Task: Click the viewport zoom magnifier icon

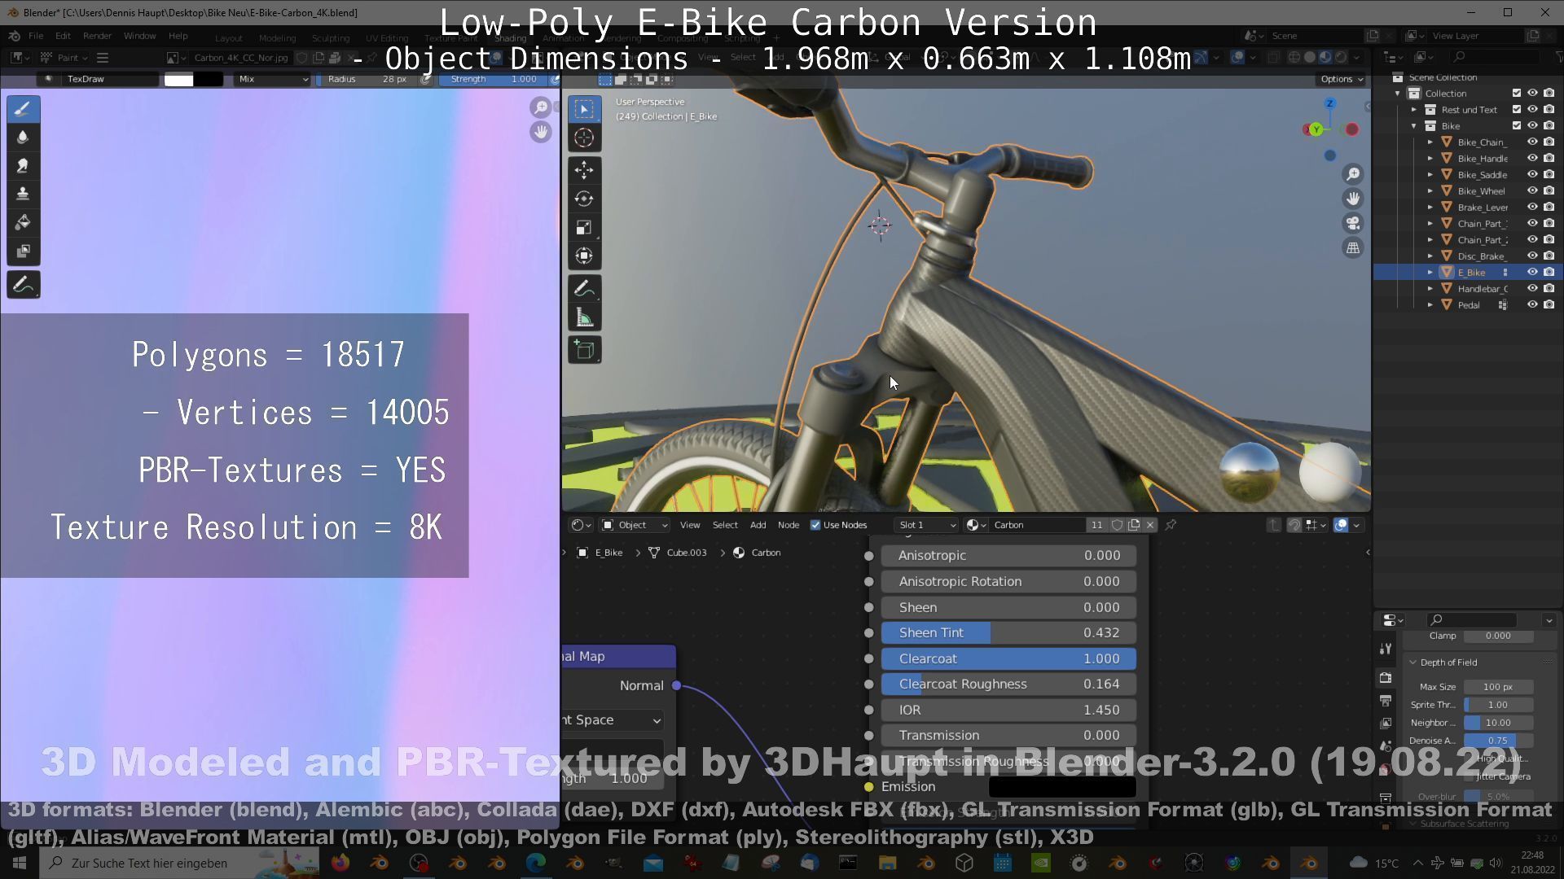Action: coord(1353,174)
